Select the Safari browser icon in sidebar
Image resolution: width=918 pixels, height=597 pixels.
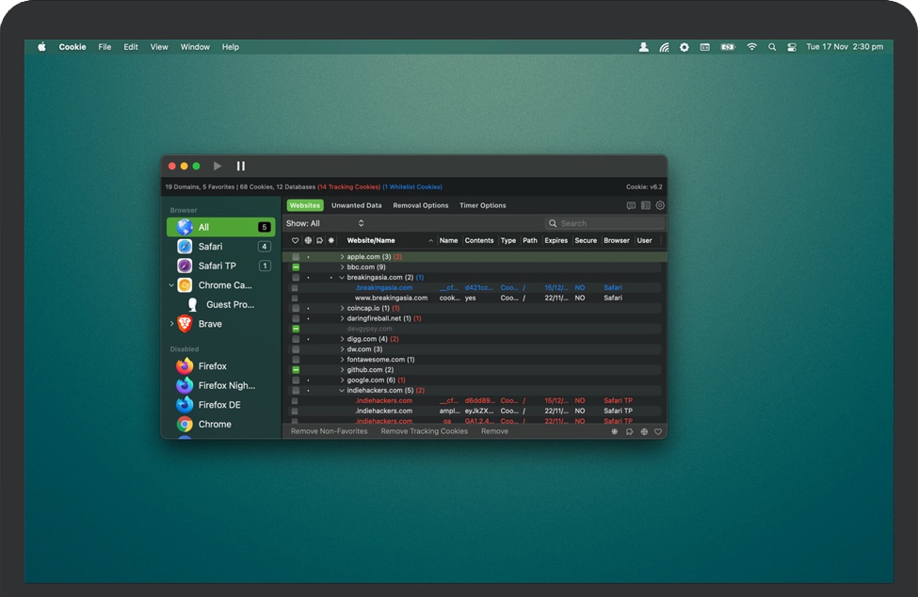tap(185, 247)
